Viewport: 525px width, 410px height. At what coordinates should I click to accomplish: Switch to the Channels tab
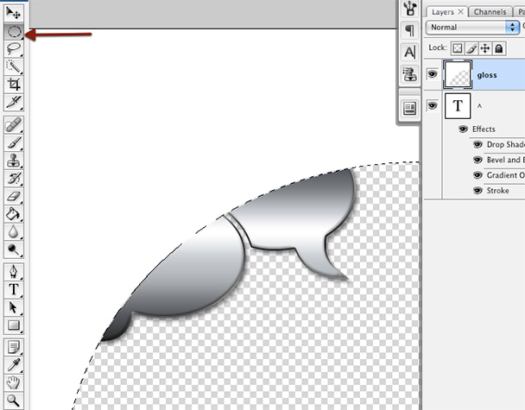tap(490, 12)
